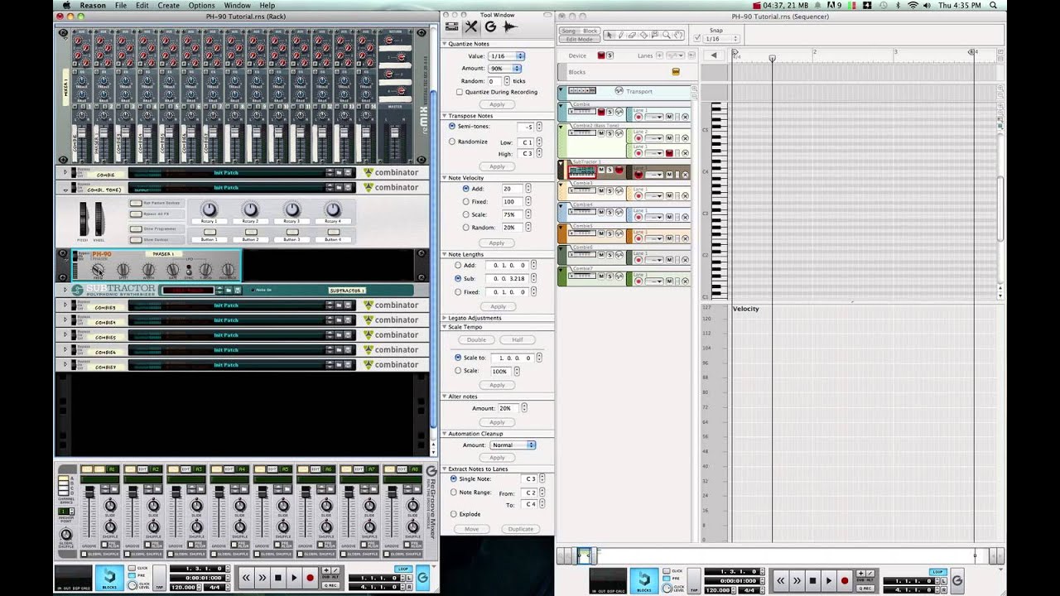1060x596 pixels.
Task: Click Blocks button in Rack transport
Action: coord(108,579)
